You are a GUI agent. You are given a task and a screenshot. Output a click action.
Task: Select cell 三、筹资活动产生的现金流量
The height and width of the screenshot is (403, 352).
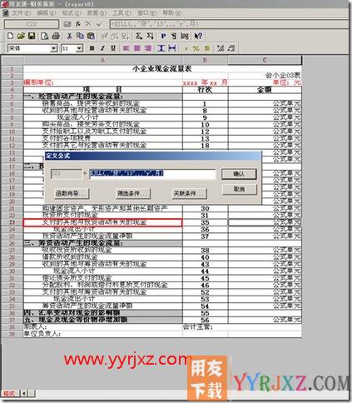tap(102, 243)
